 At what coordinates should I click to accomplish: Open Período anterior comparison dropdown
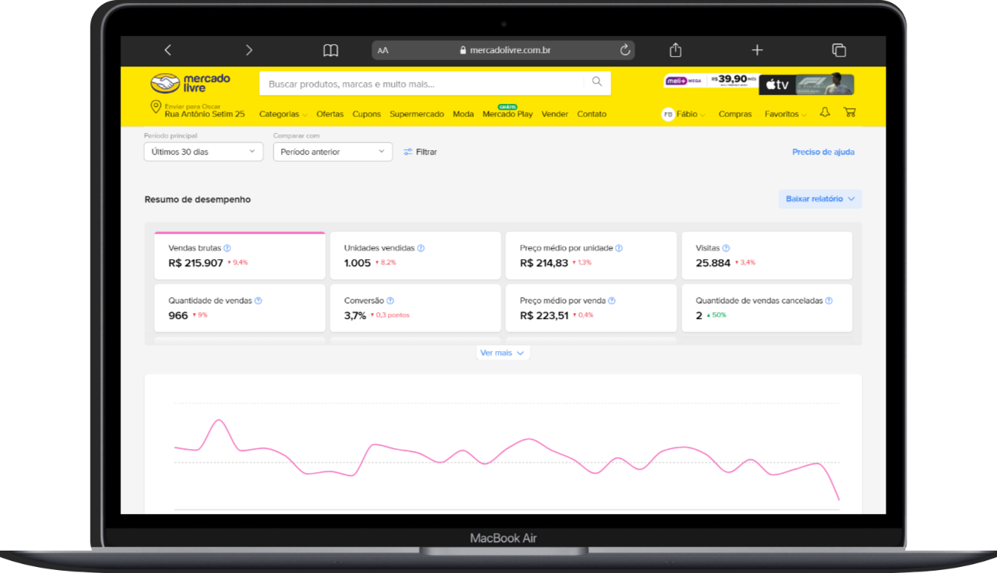point(333,152)
